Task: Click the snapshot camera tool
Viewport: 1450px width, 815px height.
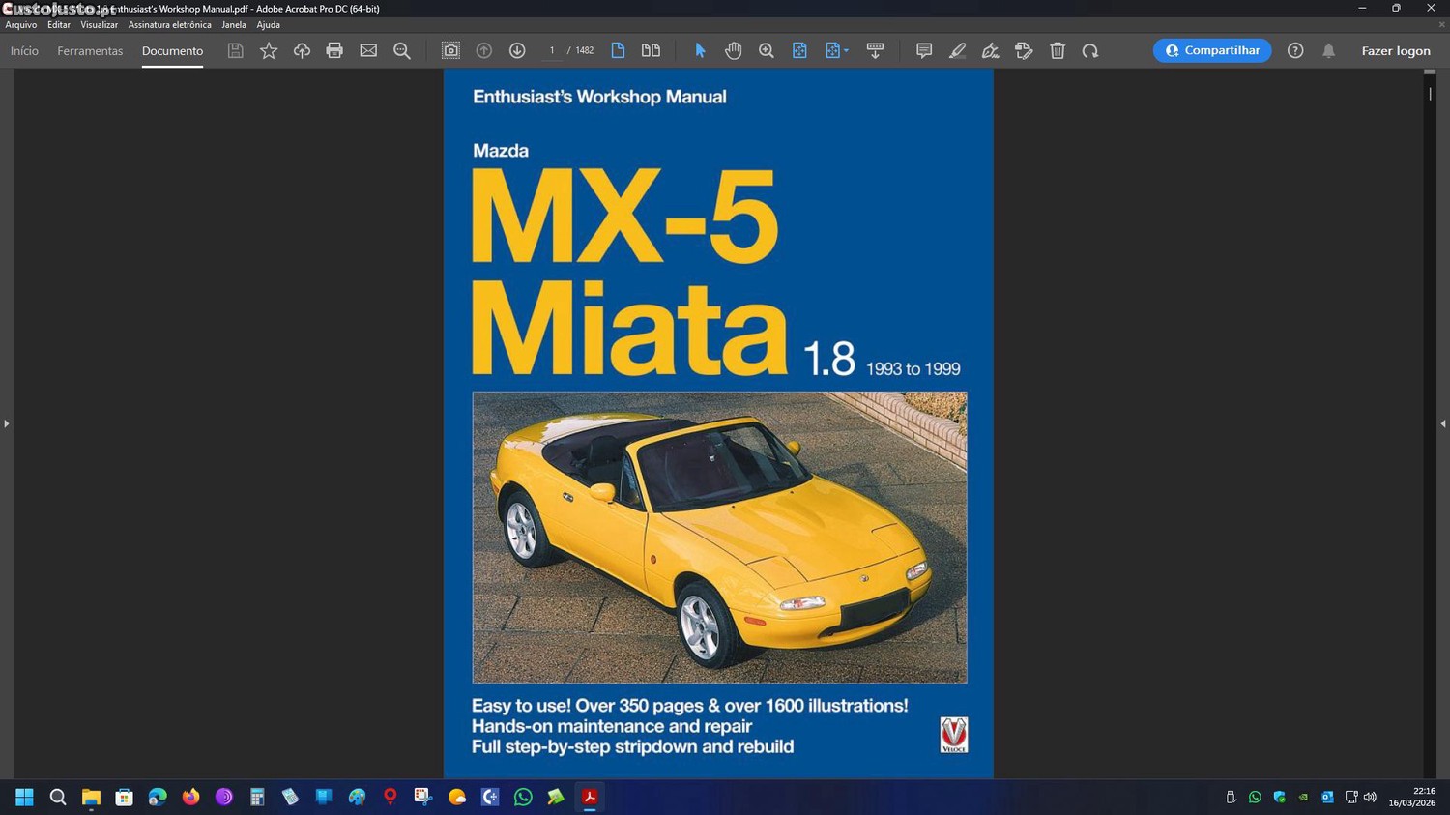Action: coord(450,50)
